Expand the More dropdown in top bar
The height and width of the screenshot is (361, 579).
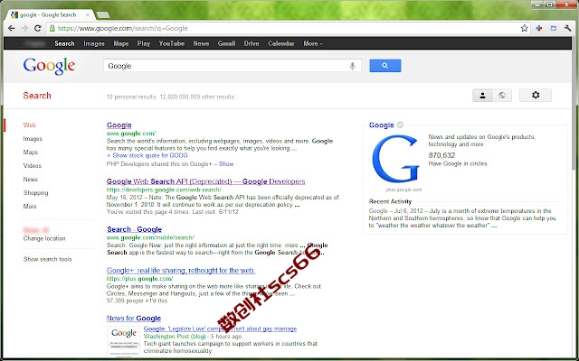click(x=313, y=43)
